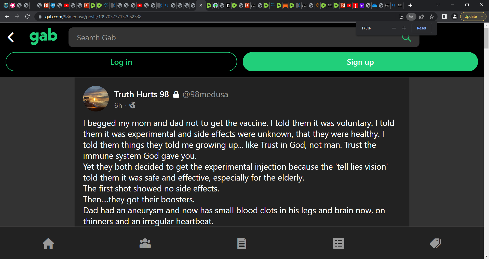Viewport: 489px width, 259px height.
Task: Reset the page zoom level
Action: 422,28
